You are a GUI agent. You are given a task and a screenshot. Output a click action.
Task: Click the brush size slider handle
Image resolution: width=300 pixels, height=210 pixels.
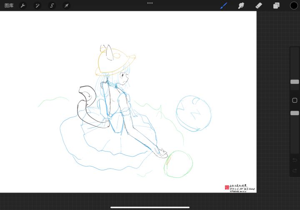[x=295, y=82]
